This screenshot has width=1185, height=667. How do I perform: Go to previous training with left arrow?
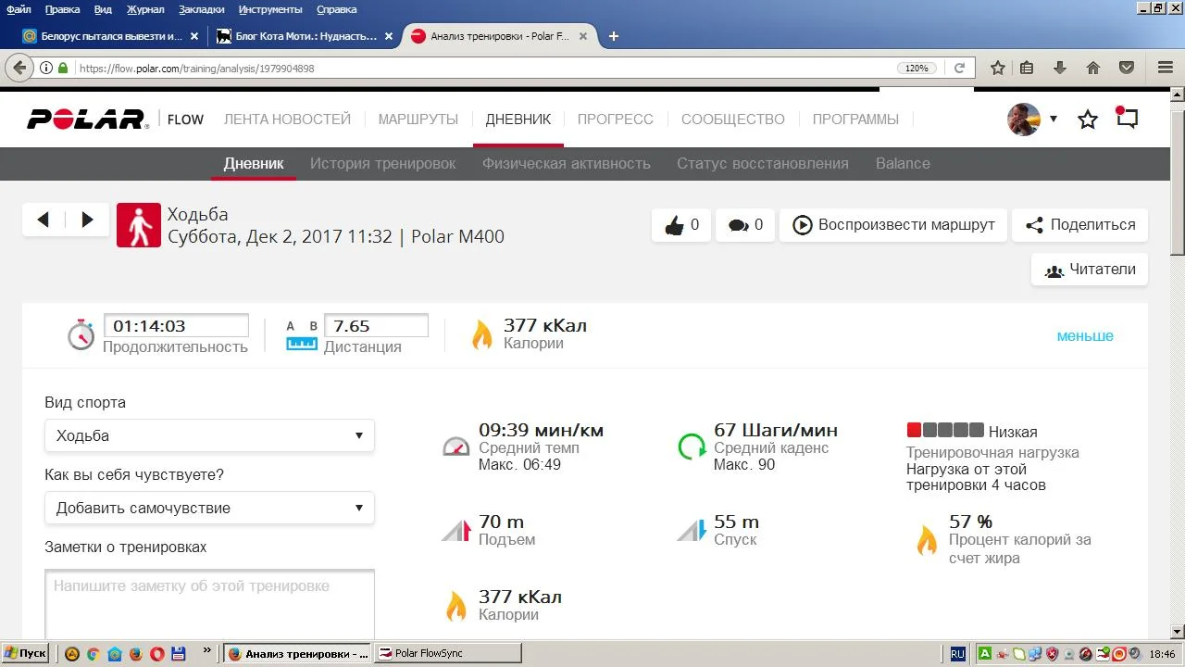point(44,220)
